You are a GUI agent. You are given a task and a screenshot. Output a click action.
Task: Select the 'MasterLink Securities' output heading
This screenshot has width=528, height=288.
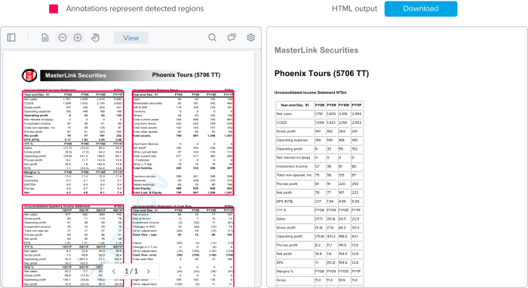[x=316, y=50]
